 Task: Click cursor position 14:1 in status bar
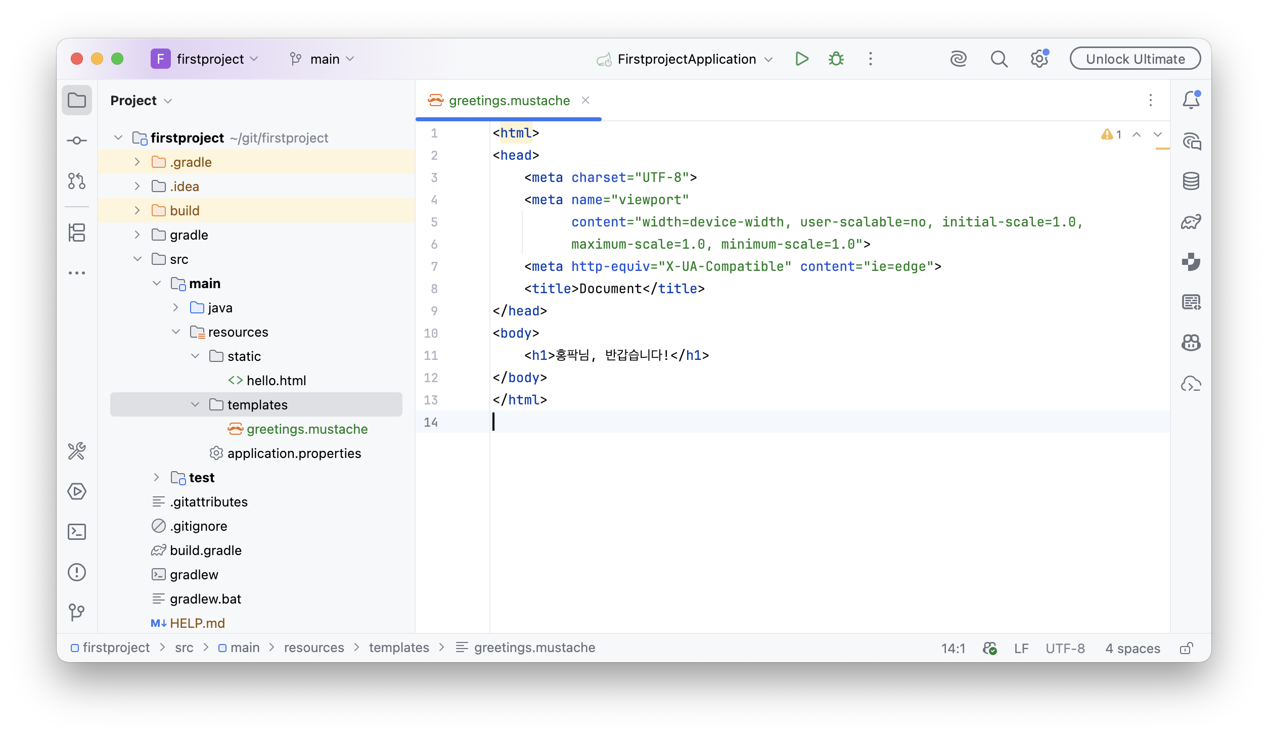(954, 648)
